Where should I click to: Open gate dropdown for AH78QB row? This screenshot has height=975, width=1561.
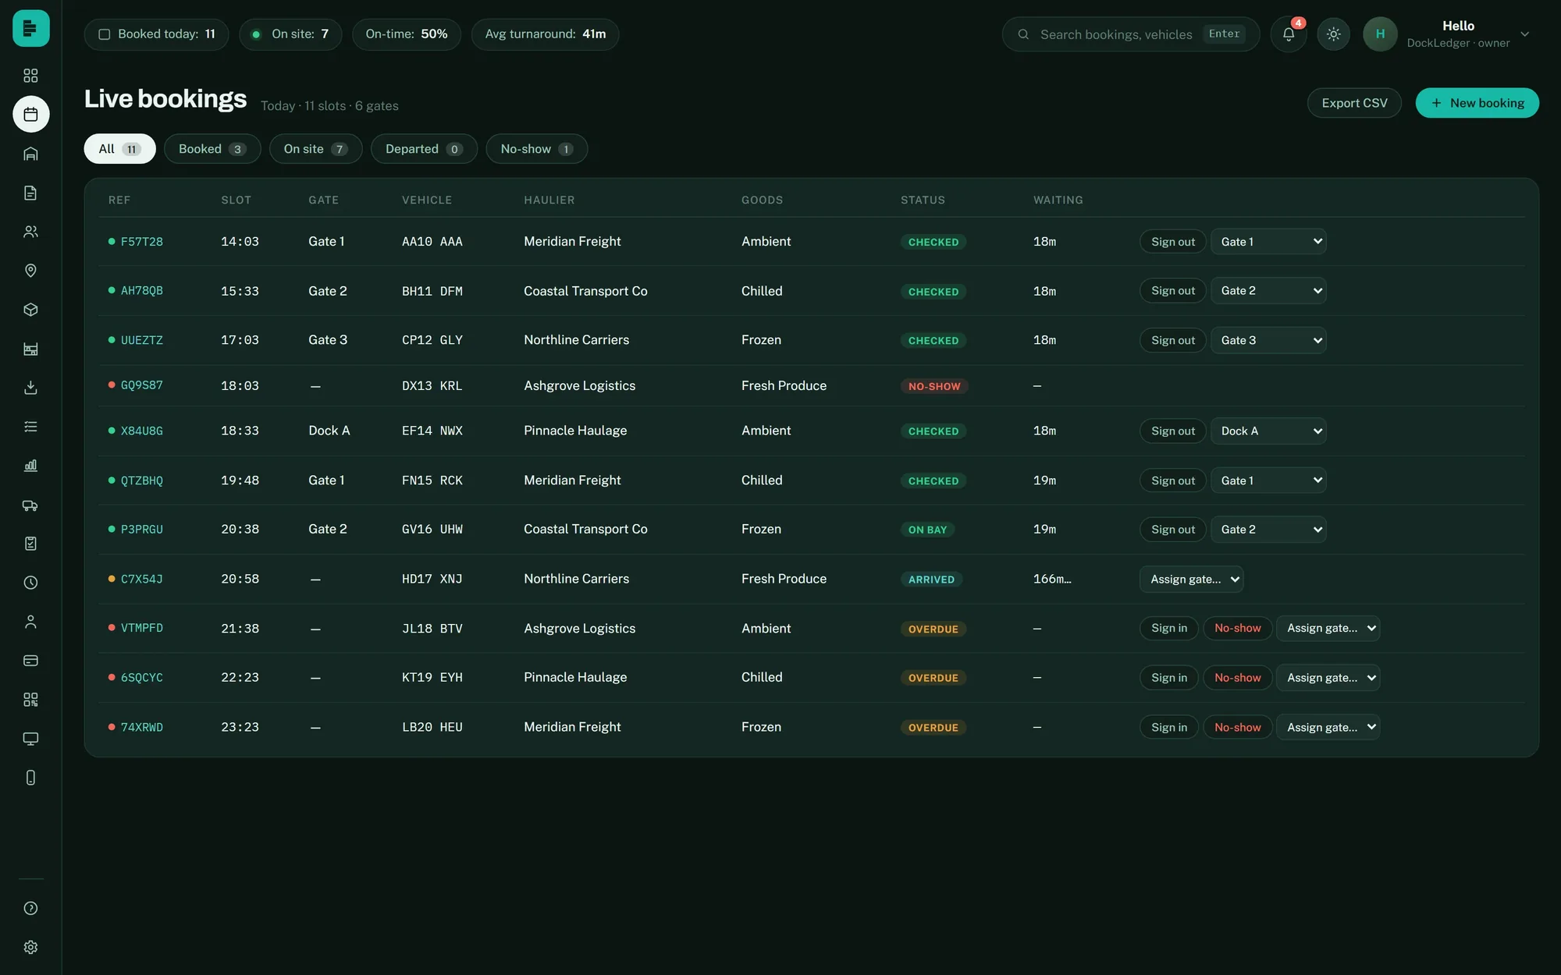(1268, 291)
